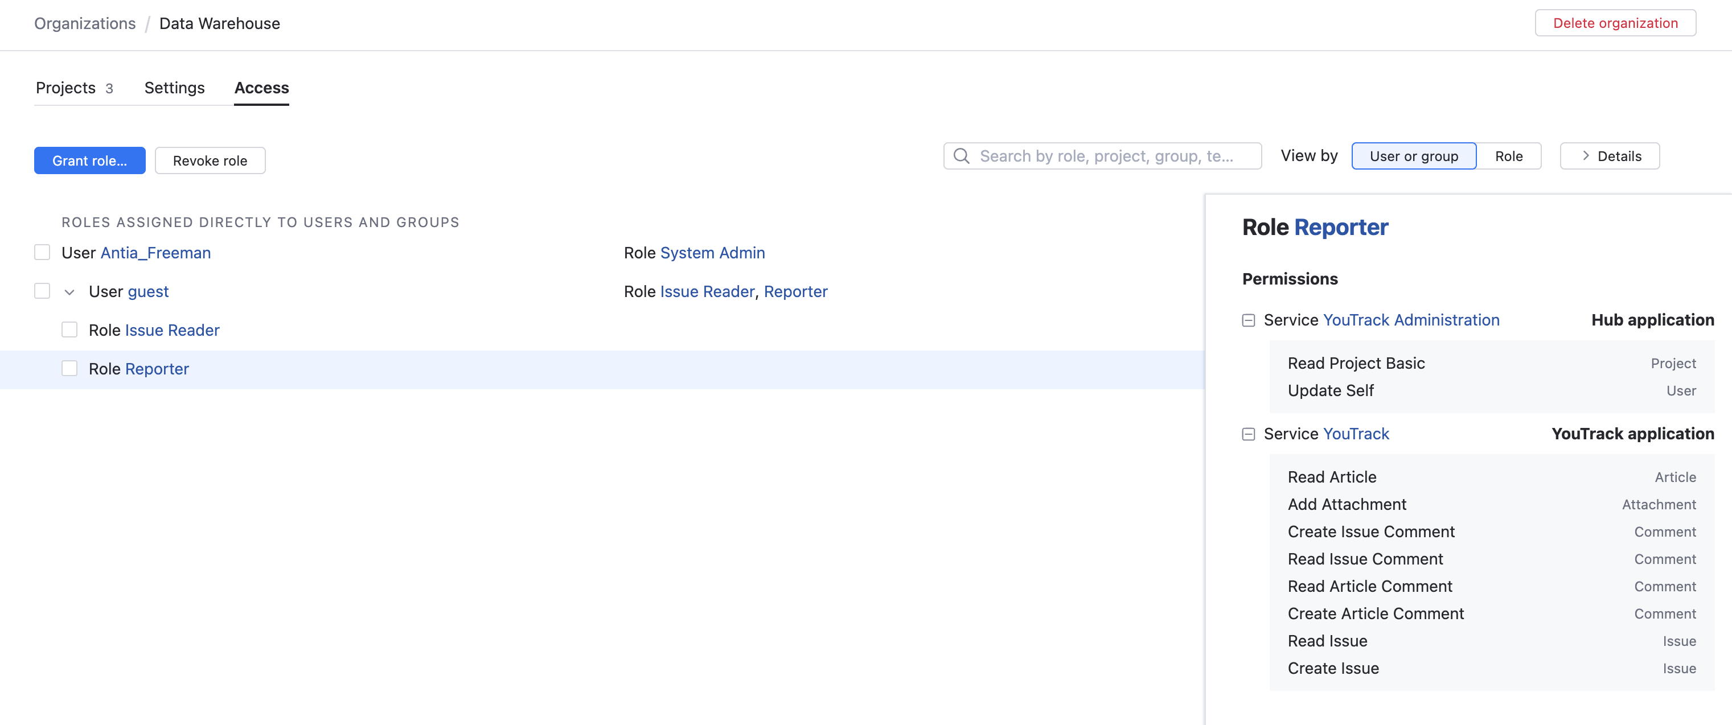Focus the role search input field
This screenshot has height=725, width=1732.
1109,156
